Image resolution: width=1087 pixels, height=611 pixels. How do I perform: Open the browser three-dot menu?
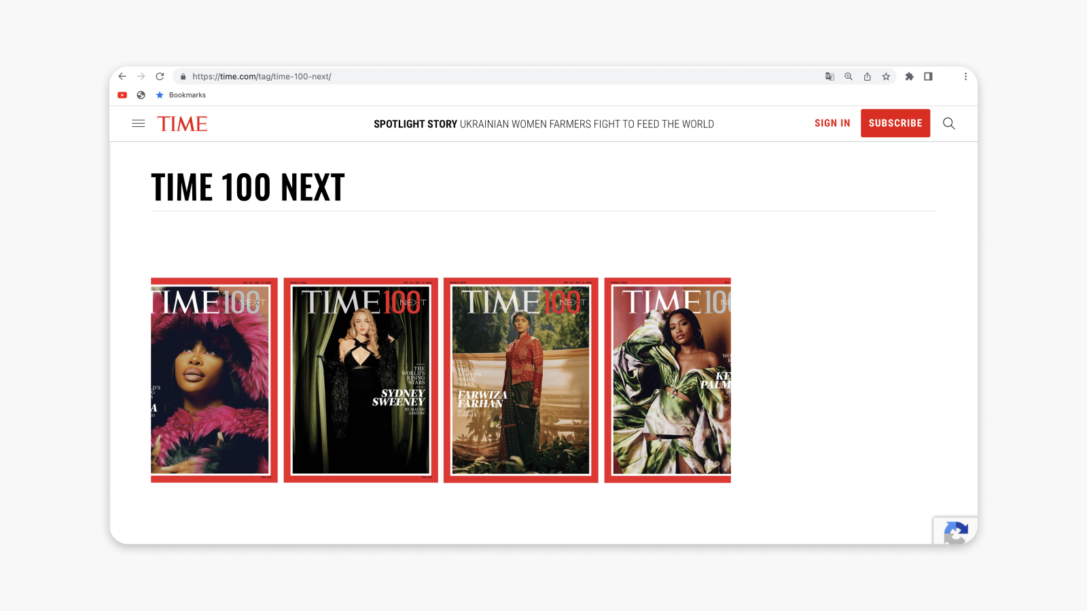point(965,77)
